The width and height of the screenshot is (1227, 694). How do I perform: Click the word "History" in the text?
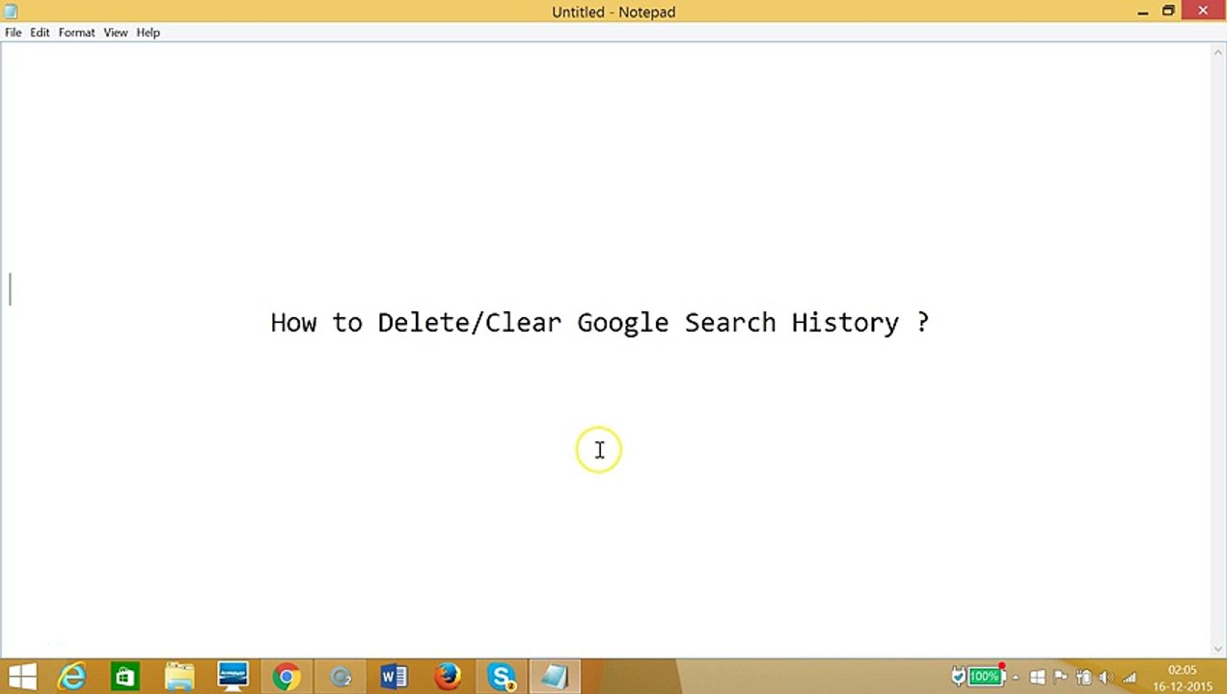point(845,323)
